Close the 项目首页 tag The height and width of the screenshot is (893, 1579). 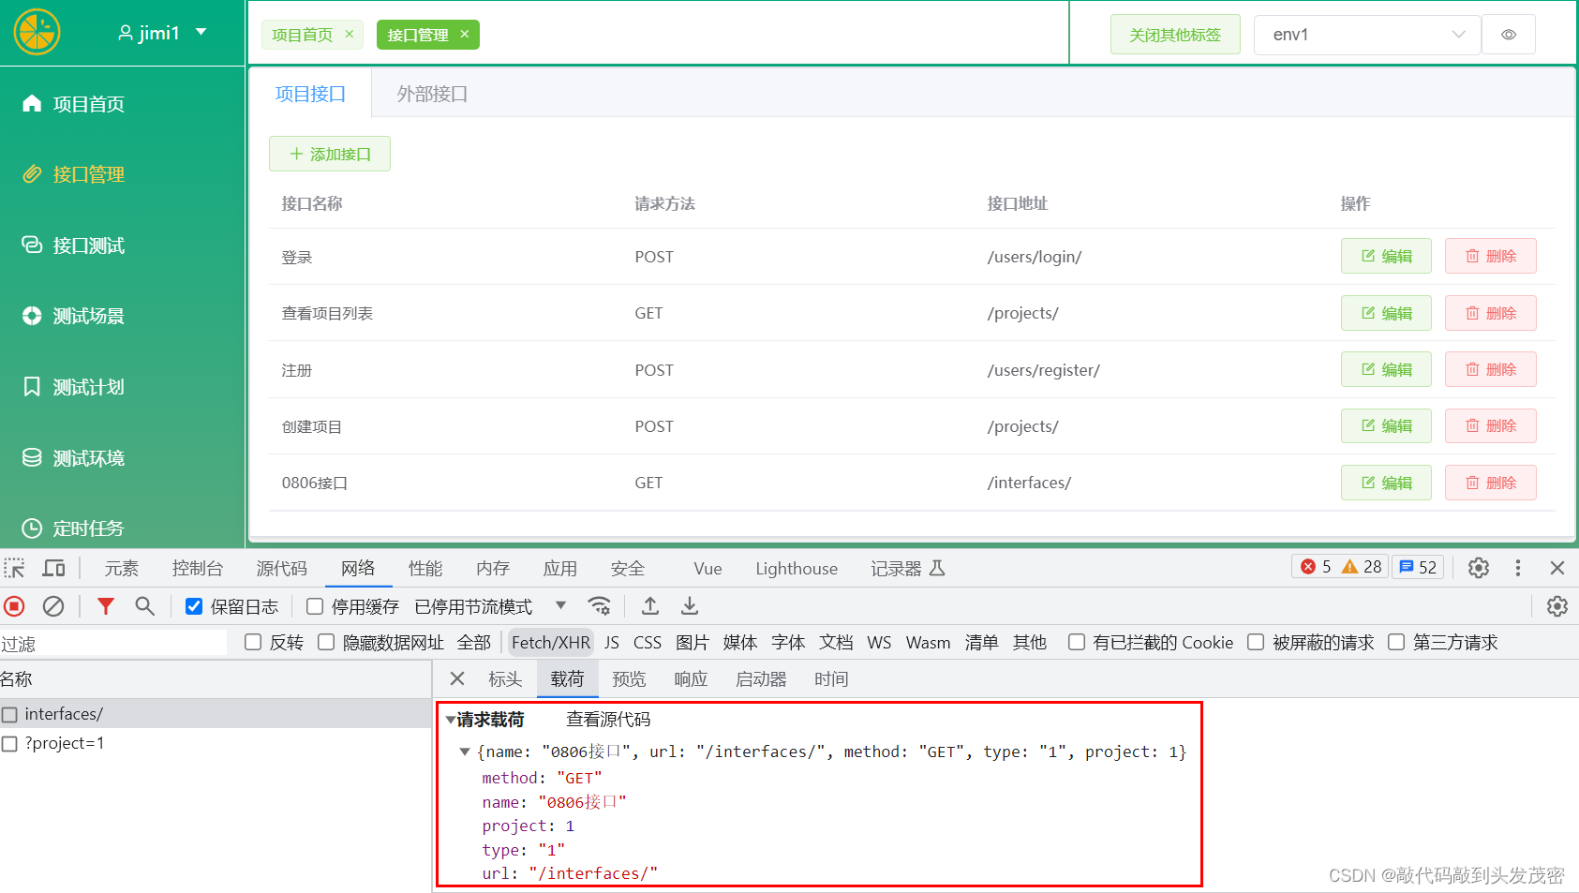pos(350,34)
